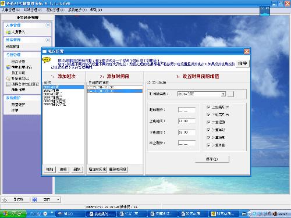
Task: Click the 考勤管理 sidebar group header
Action: click(x=22, y=55)
